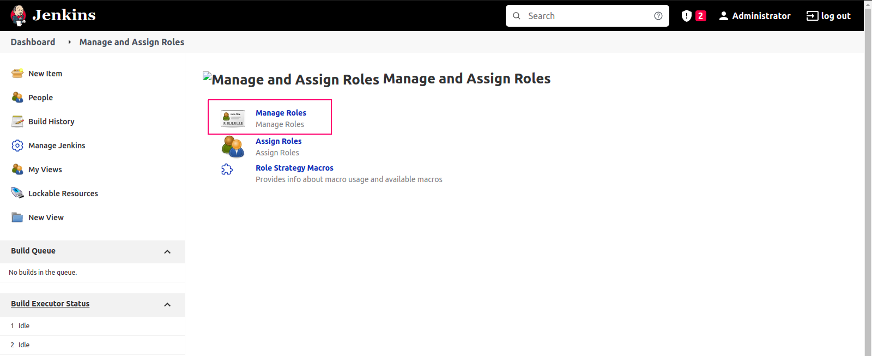
Task: Open the Role Strategy Macros link
Action: 294,168
